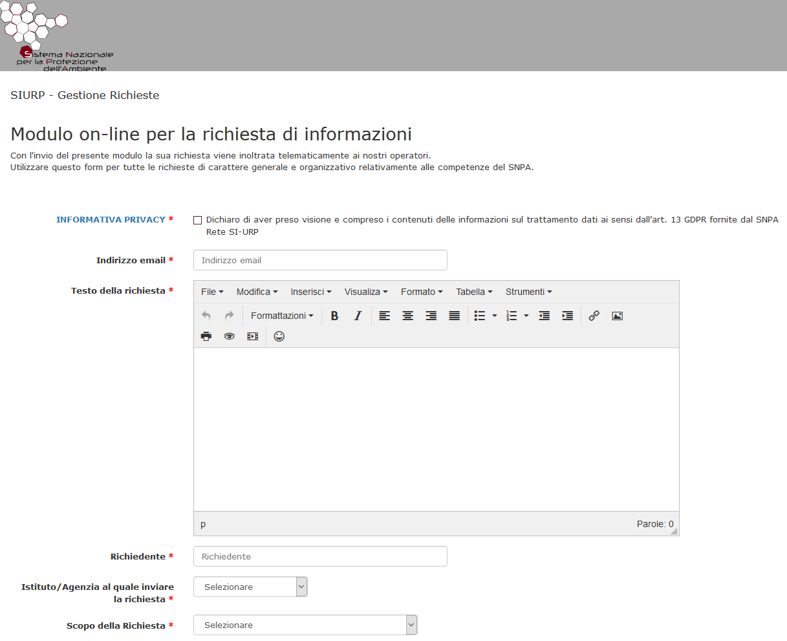The image size is (787, 641).
Task: Open the Tabella menu
Action: pos(474,292)
